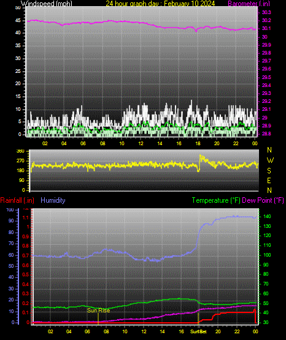Select the Dew Point (°F) legend label
The image size is (286, 340).
(263, 200)
